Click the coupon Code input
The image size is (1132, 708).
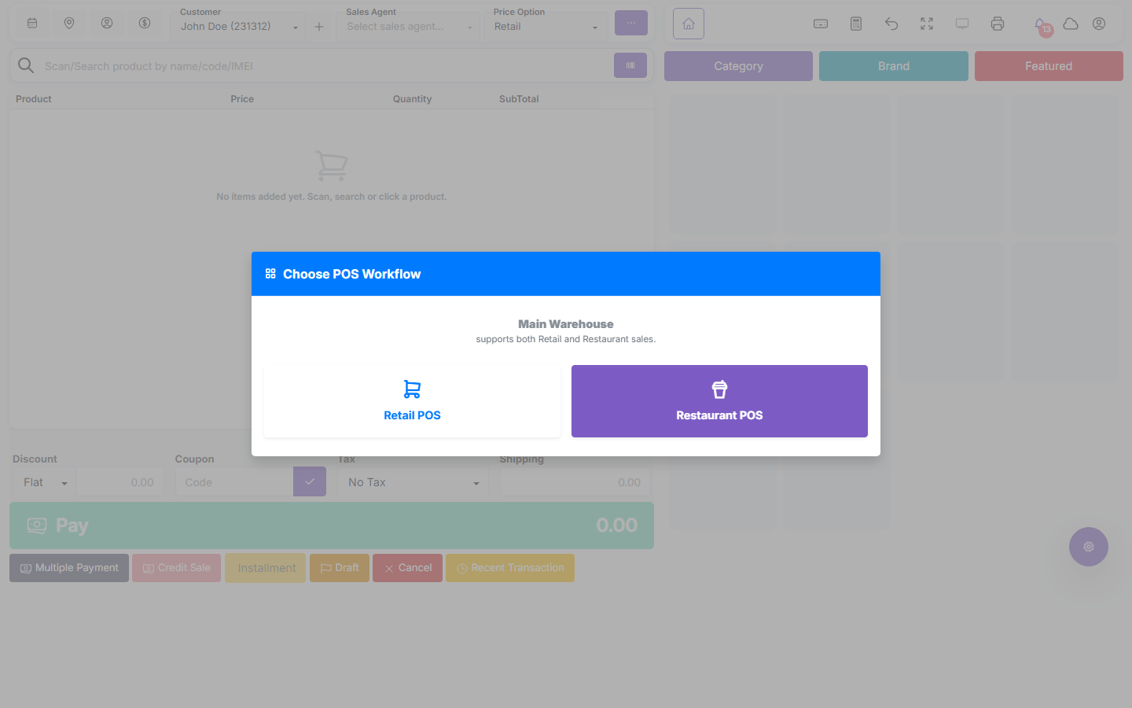coord(234,482)
